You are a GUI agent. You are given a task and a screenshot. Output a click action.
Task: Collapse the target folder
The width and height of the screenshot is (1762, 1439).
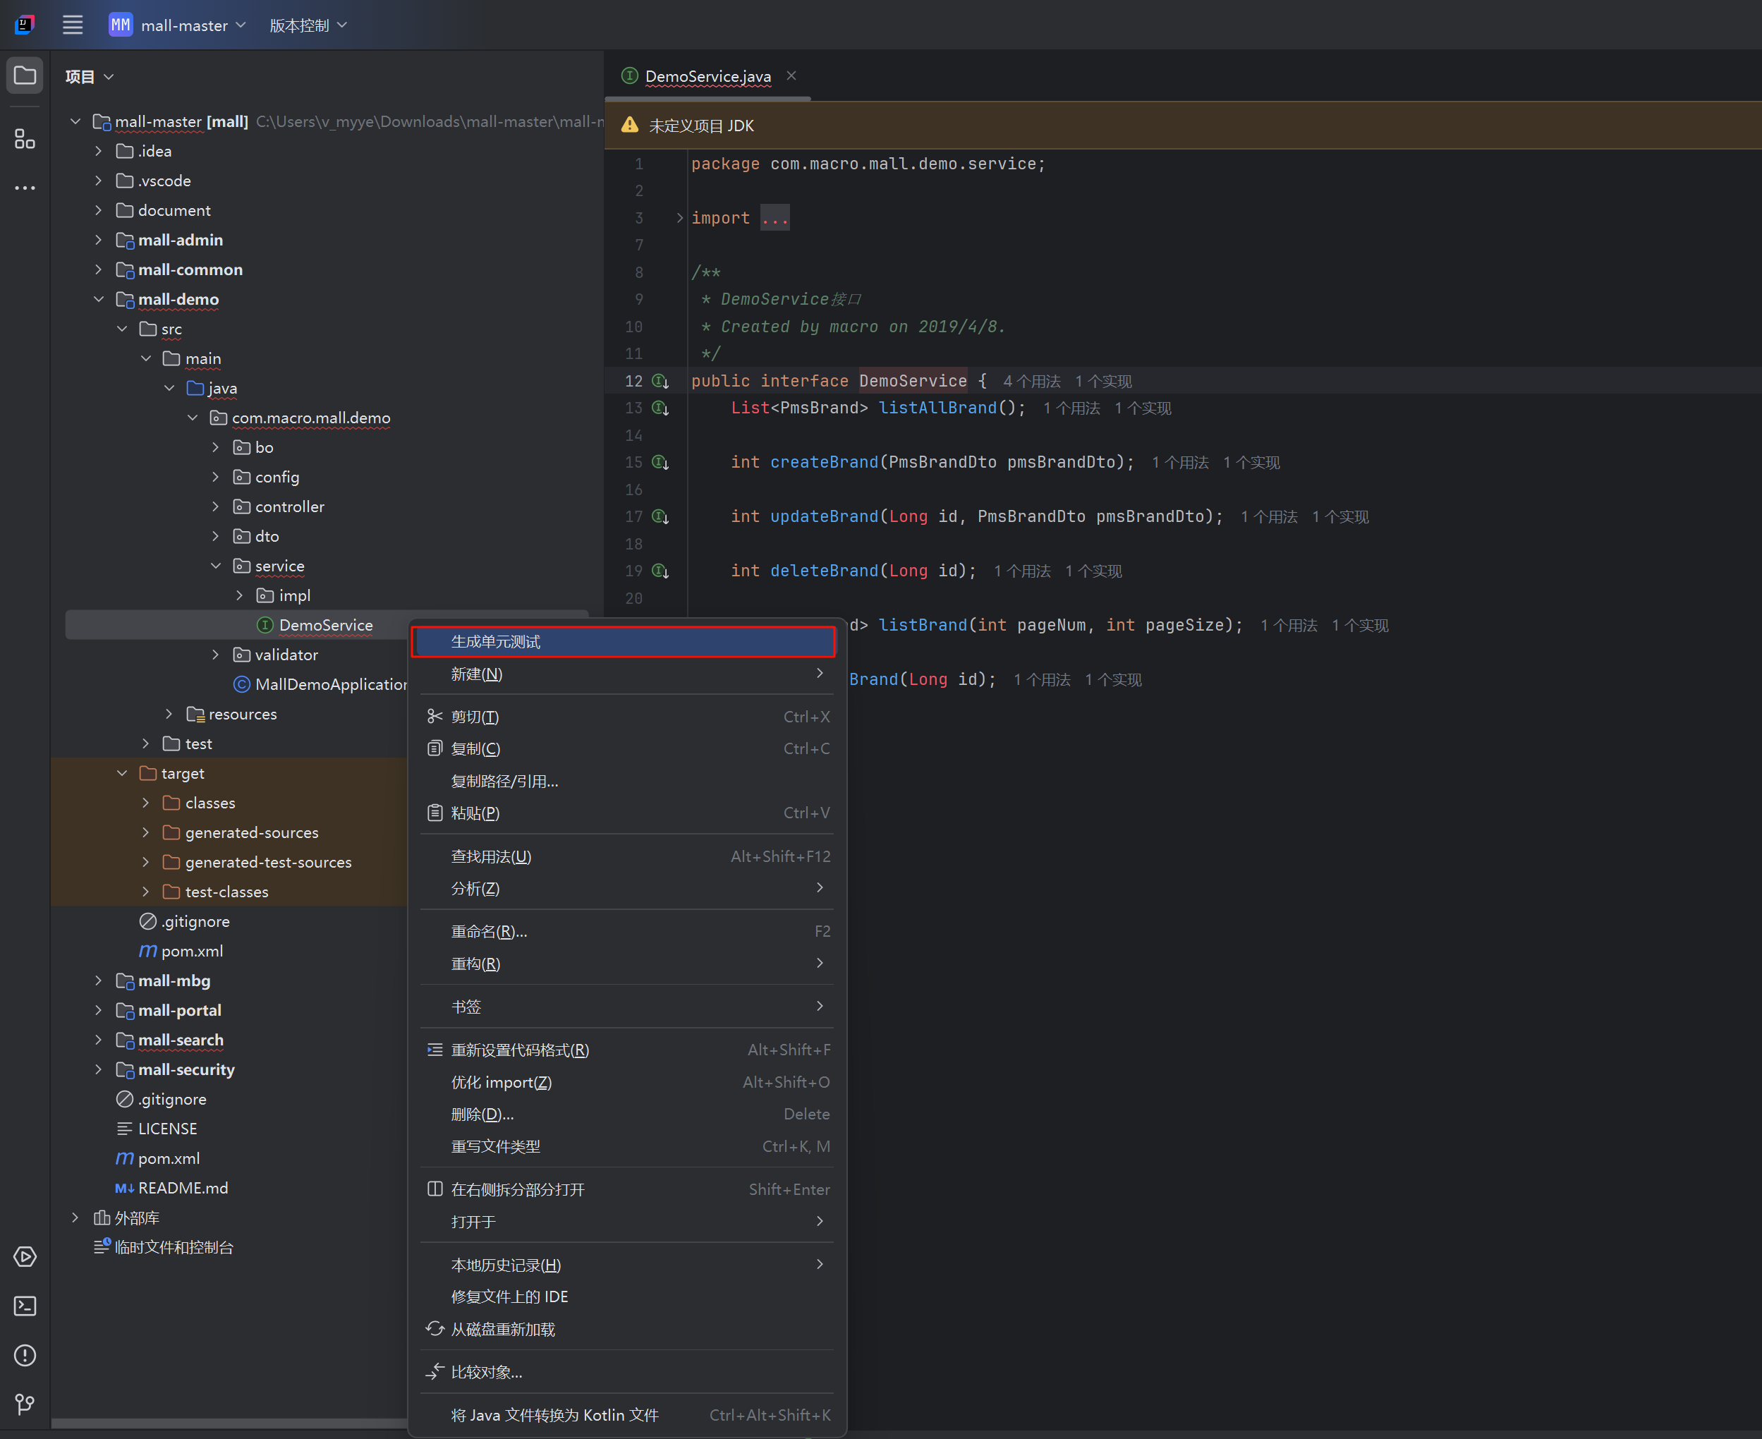coord(122,772)
